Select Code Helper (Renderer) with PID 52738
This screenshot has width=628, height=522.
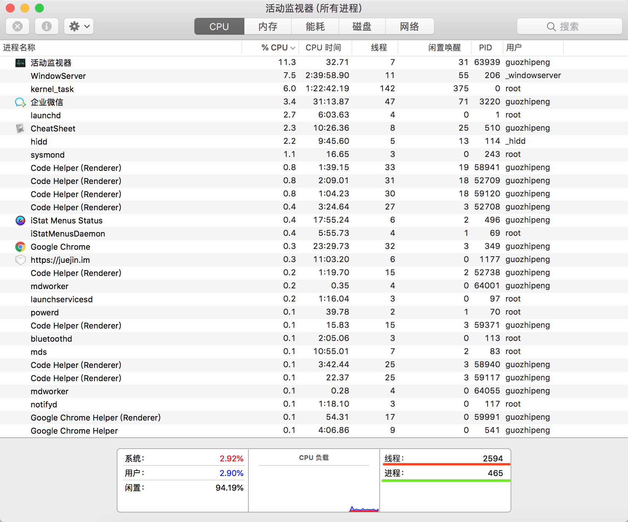click(314, 273)
